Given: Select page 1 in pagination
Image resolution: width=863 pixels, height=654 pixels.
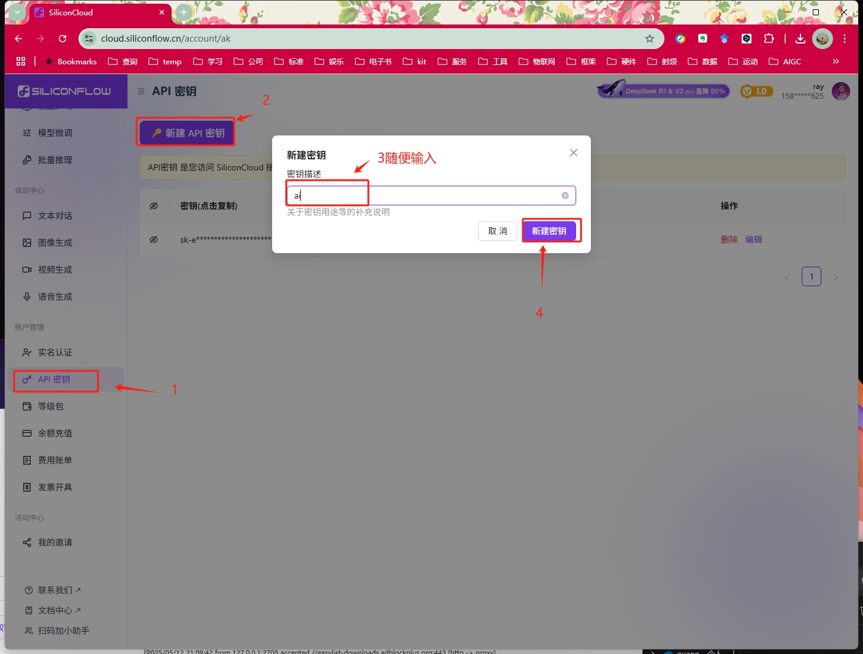Looking at the screenshot, I should pos(812,276).
